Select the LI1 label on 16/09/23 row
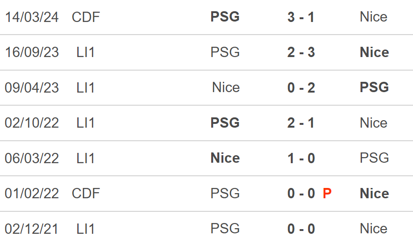Screen dimensions: 413x245 (x=85, y=52)
